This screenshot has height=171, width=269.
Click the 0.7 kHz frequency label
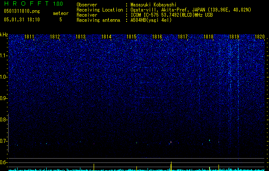(x=4, y=141)
